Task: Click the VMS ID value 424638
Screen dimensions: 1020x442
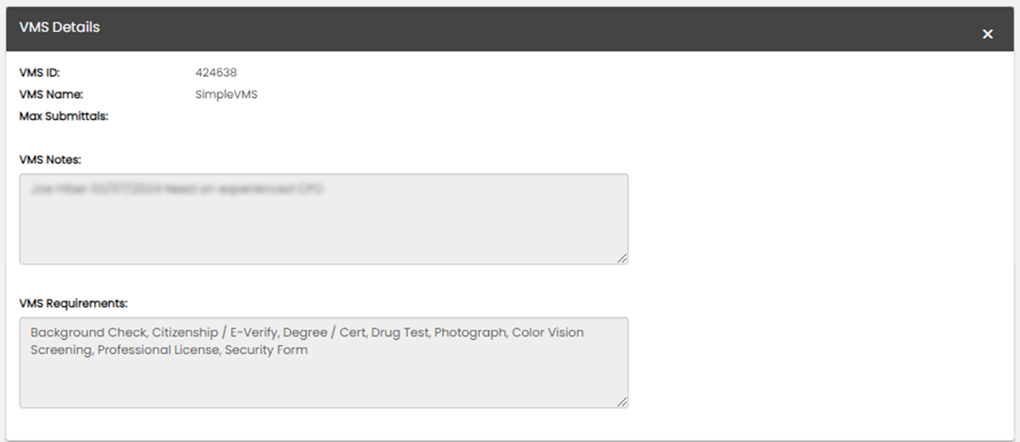Action: click(x=216, y=72)
